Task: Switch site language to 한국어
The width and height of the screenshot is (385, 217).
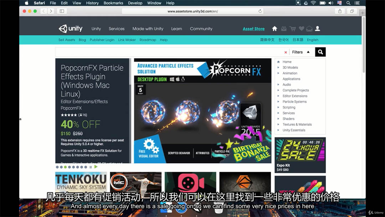Action: (283, 40)
